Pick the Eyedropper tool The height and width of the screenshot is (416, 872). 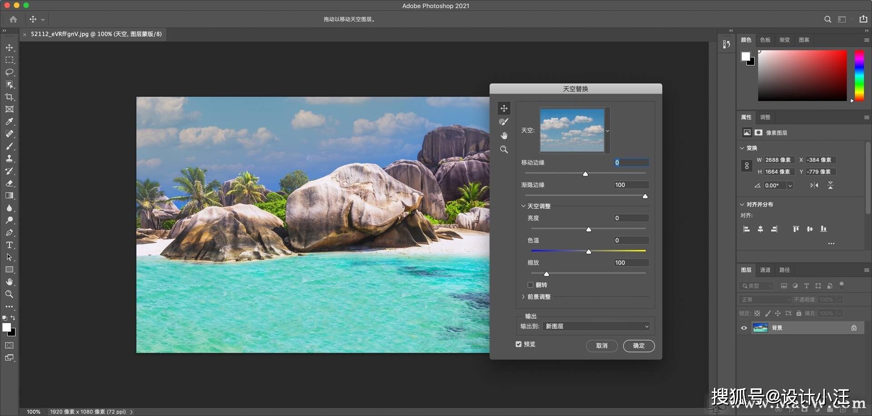point(9,121)
